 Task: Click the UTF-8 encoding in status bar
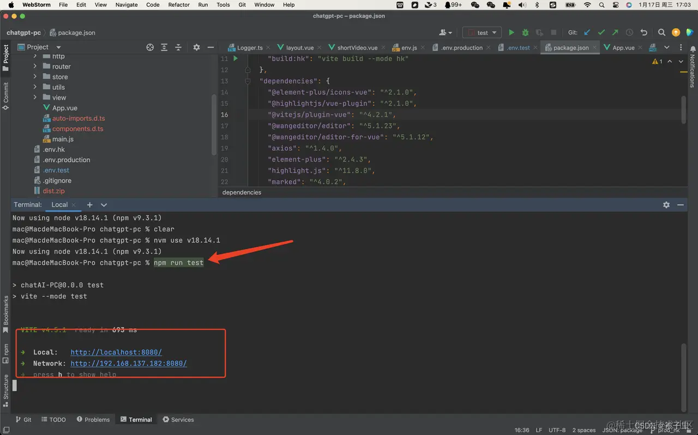click(557, 430)
